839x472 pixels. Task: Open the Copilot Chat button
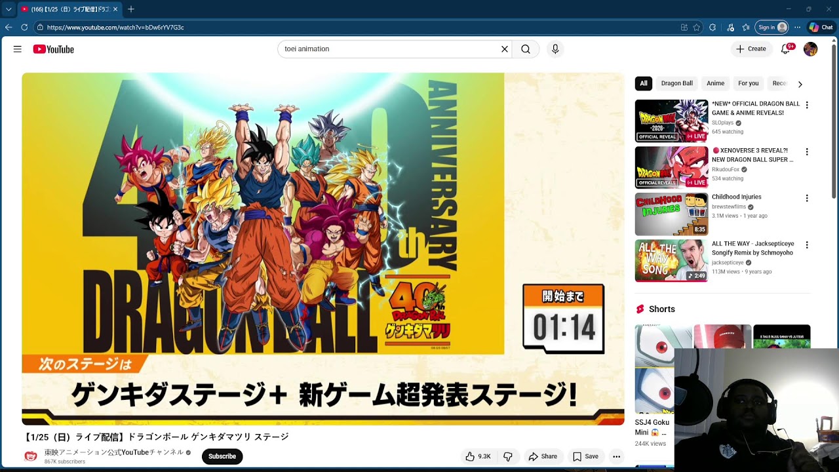pyautogui.click(x=821, y=28)
